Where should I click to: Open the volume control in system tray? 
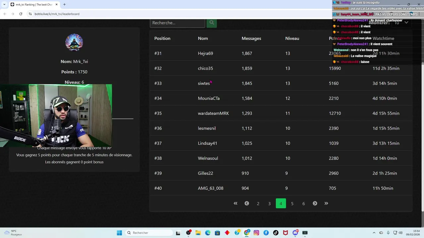[400, 233]
